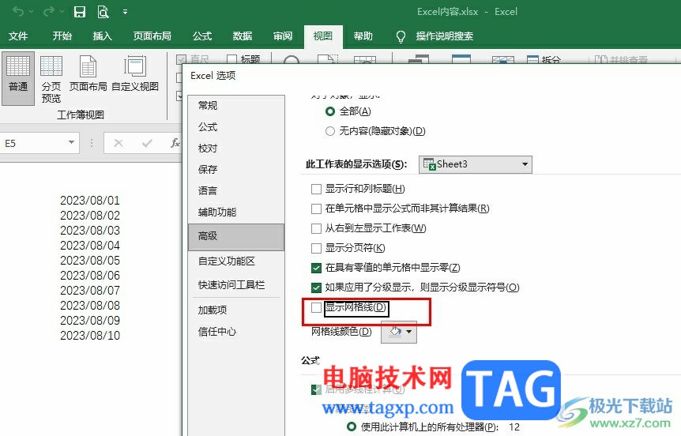The image size is (681, 436).
Task: Click cell containing 2023/08/09
Action: click(x=89, y=321)
